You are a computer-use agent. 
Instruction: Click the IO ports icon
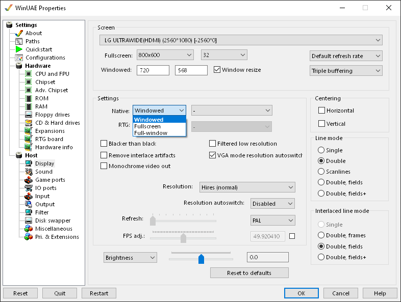click(29, 188)
